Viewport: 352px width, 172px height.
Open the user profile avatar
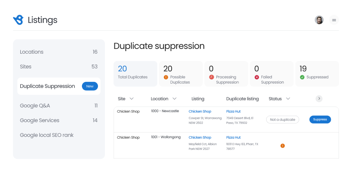(319, 20)
